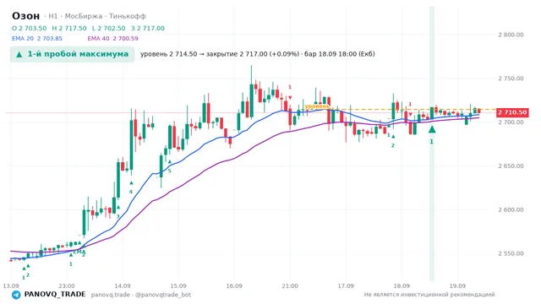This screenshot has height=304, width=541.
Task: Click the 18.09 date axis label
Action: 402,285
